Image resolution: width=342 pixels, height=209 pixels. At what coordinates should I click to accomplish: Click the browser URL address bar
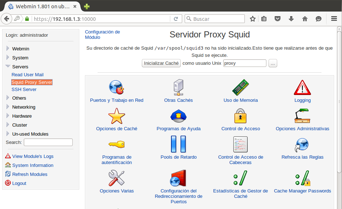pos(101,19)
